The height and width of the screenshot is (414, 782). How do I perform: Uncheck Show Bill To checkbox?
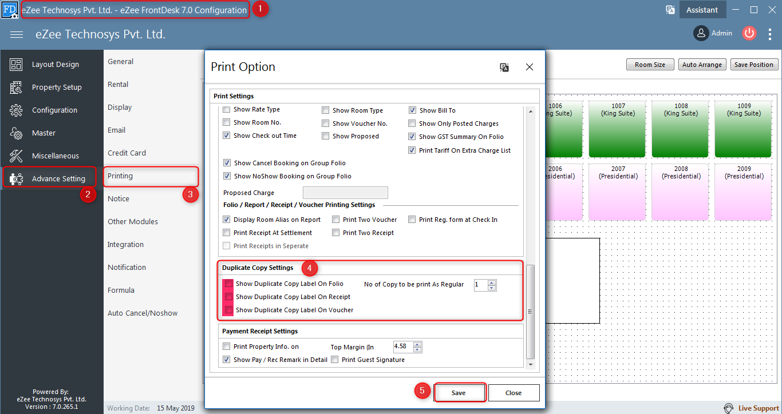coord(413,110)
